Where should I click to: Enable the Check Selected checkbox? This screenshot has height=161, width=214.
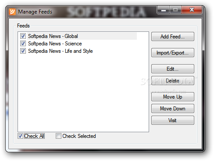pos(58,136)
